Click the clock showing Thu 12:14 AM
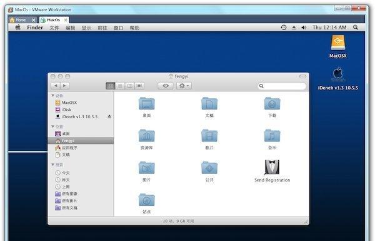 [x=329, y=28]
